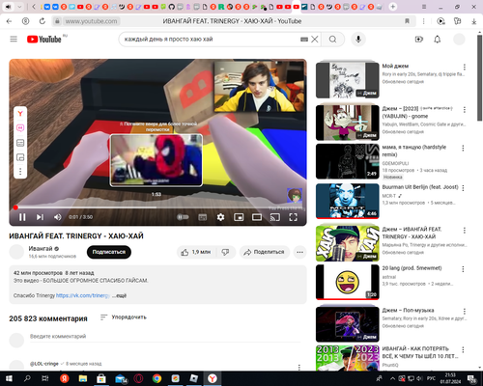The height and width of the screenshot is (386, 483).
Task: Open player settings gear
Action: 220,217
